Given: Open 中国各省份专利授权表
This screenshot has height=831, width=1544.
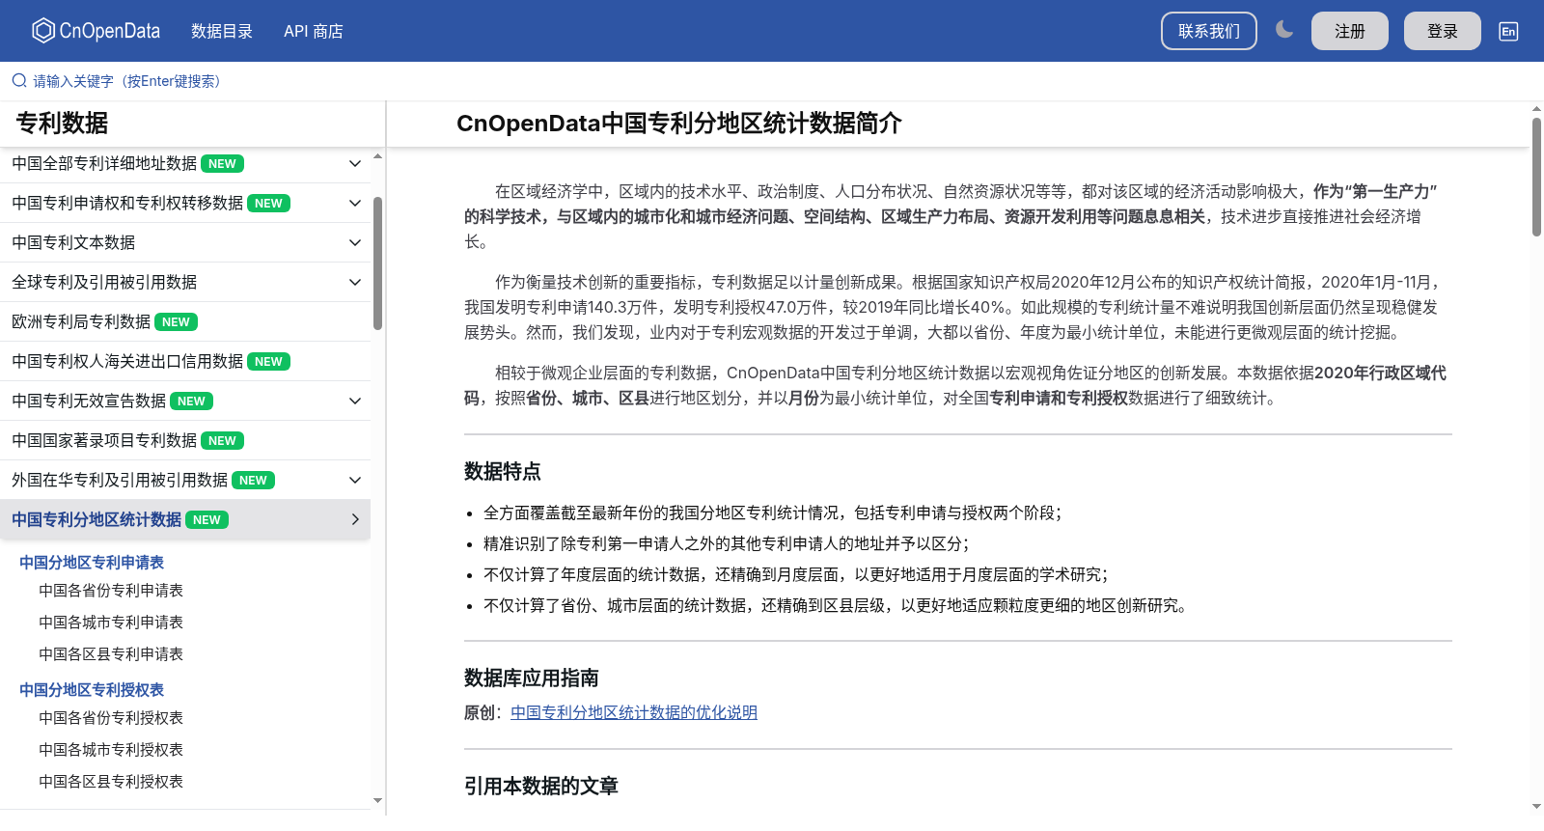Looking at the screenshot, I should (111, 718).
